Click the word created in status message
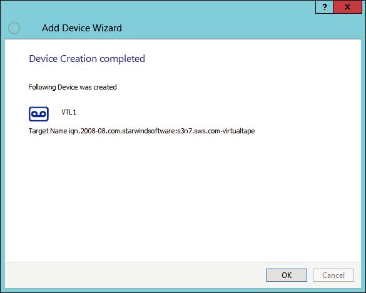Image resolution: width=366 pixels, height=293 pixels. tap(105, 87)
